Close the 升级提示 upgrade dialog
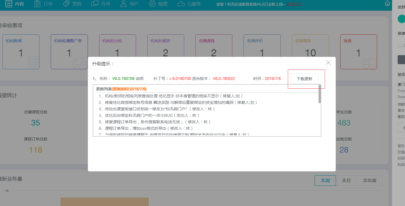This screenshot has height=206, width=405. pos(328,63)
